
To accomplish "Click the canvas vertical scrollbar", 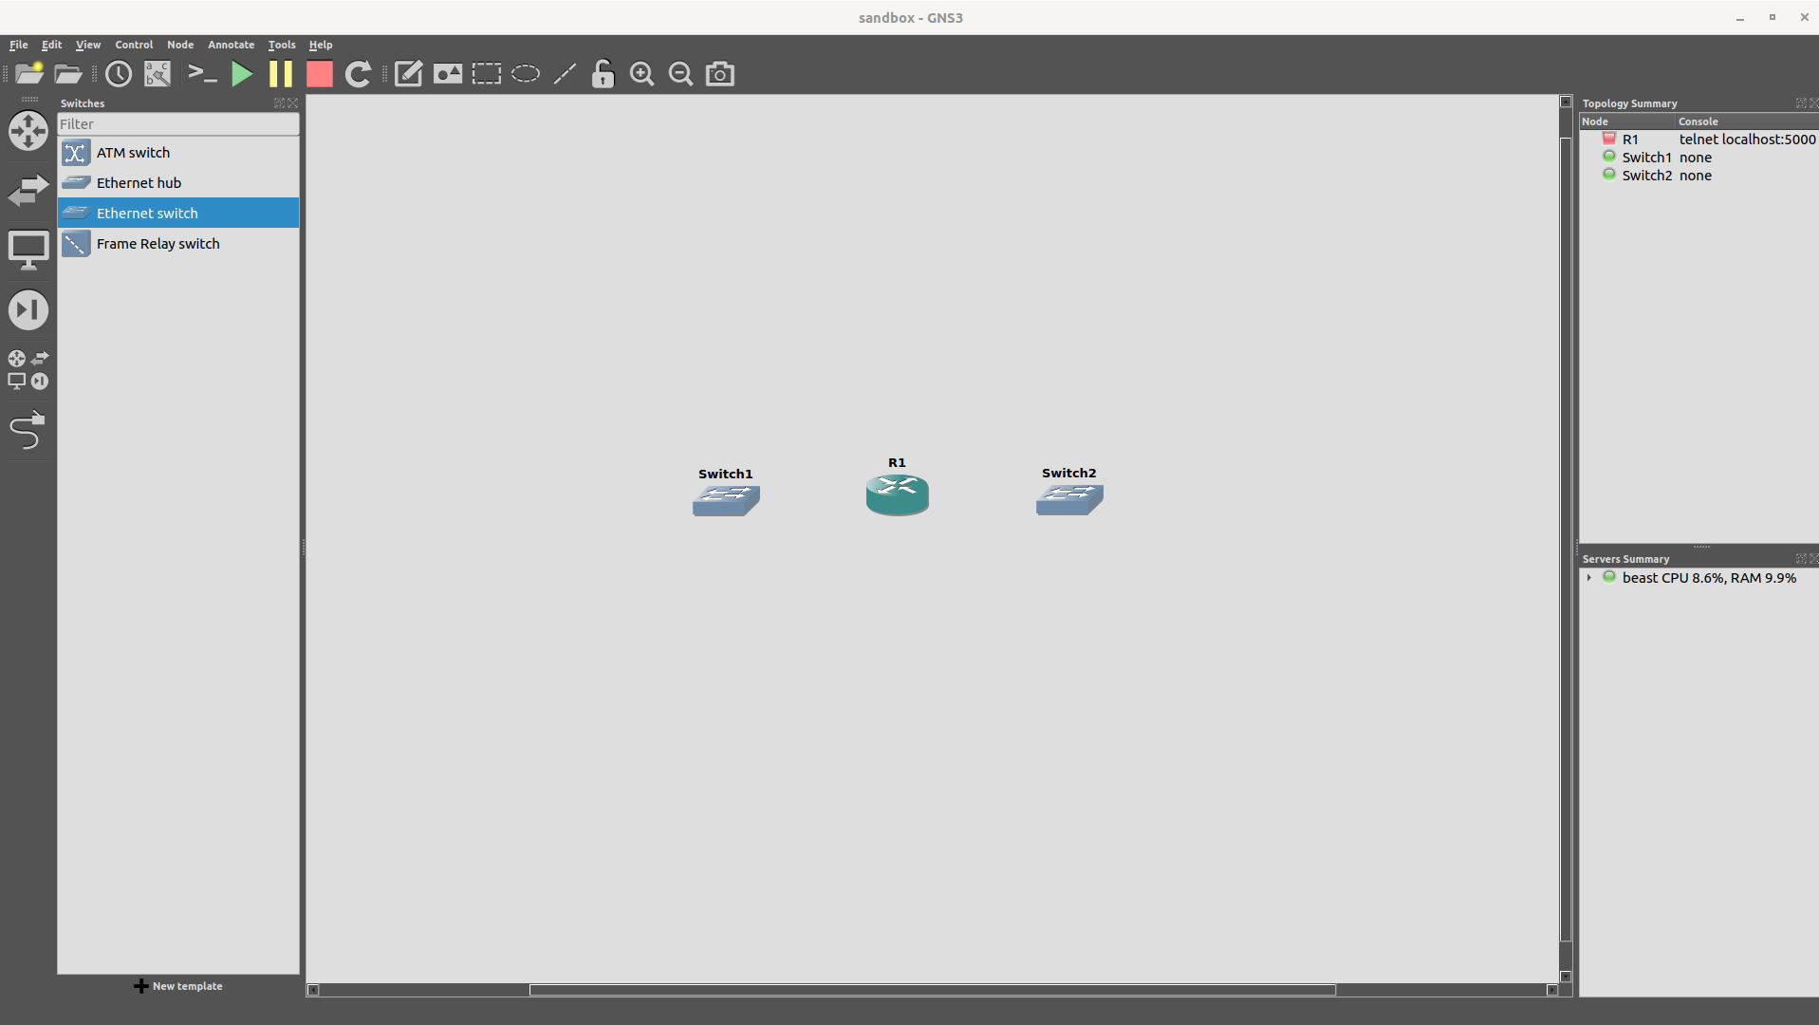I will 1566,539.
